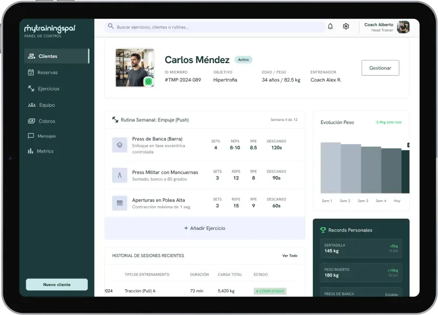Click the Metrics bar chart icon
The image size is (438, 315).
coord(31,151)
